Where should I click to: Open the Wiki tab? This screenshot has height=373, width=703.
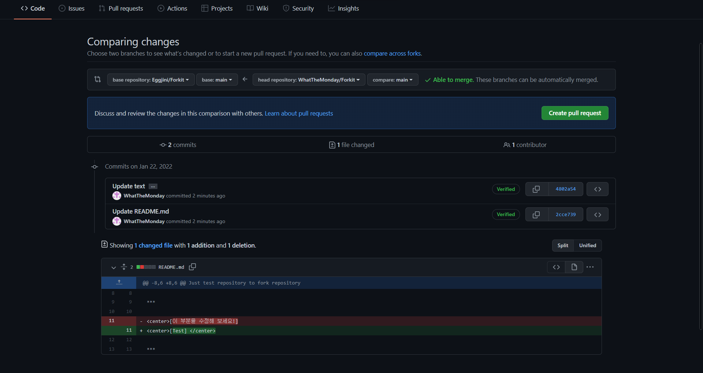coord(258,8)
